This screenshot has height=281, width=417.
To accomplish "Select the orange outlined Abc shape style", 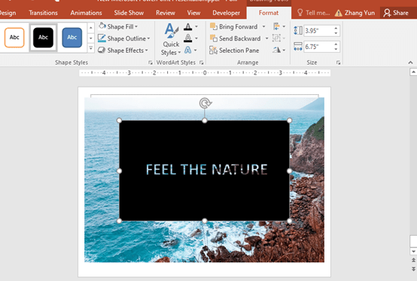I will [x=14, y=38].
